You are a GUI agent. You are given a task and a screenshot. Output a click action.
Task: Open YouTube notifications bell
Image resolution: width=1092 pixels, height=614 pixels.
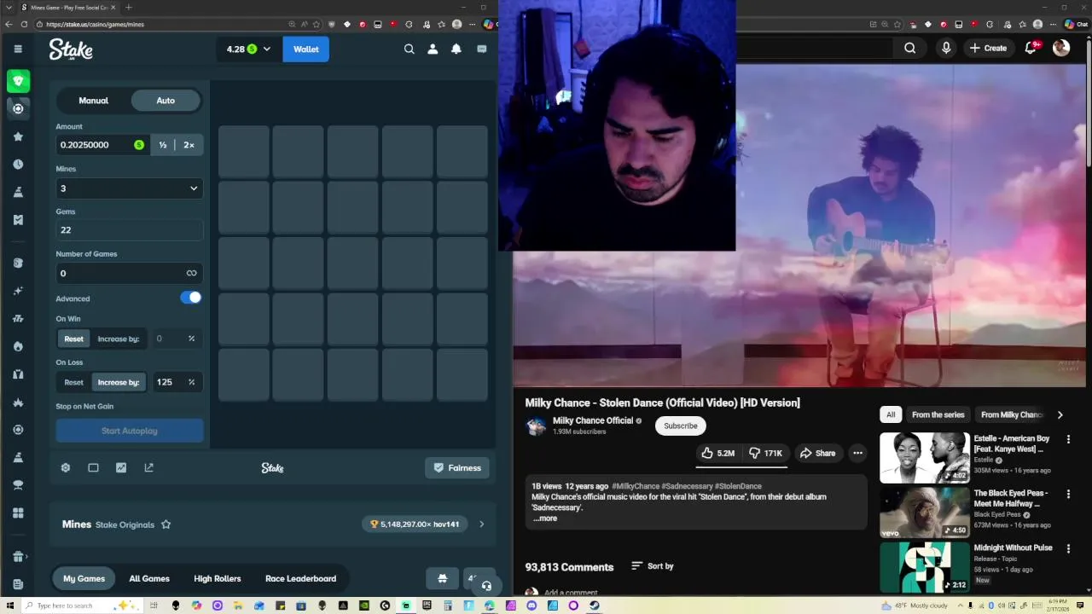click(x=1031, y=48)
